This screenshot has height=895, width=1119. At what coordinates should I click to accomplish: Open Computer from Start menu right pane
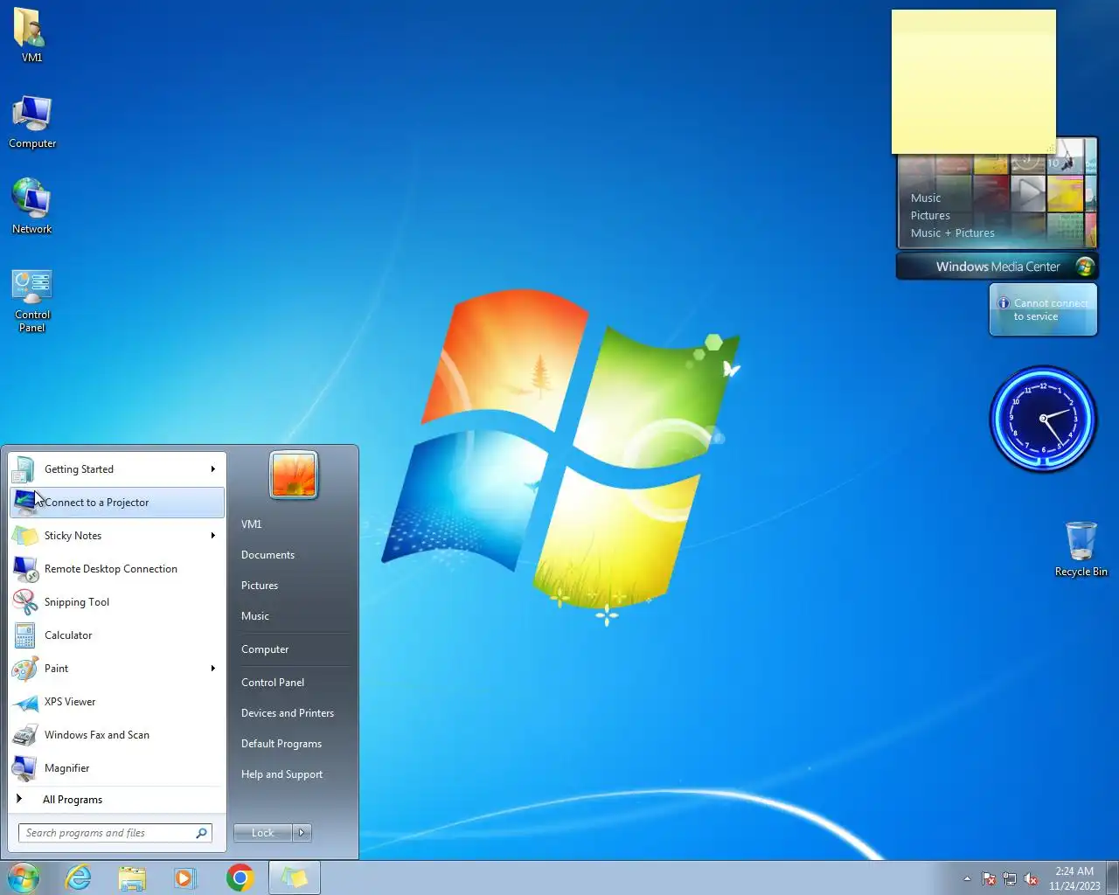(x=265, y=649)
